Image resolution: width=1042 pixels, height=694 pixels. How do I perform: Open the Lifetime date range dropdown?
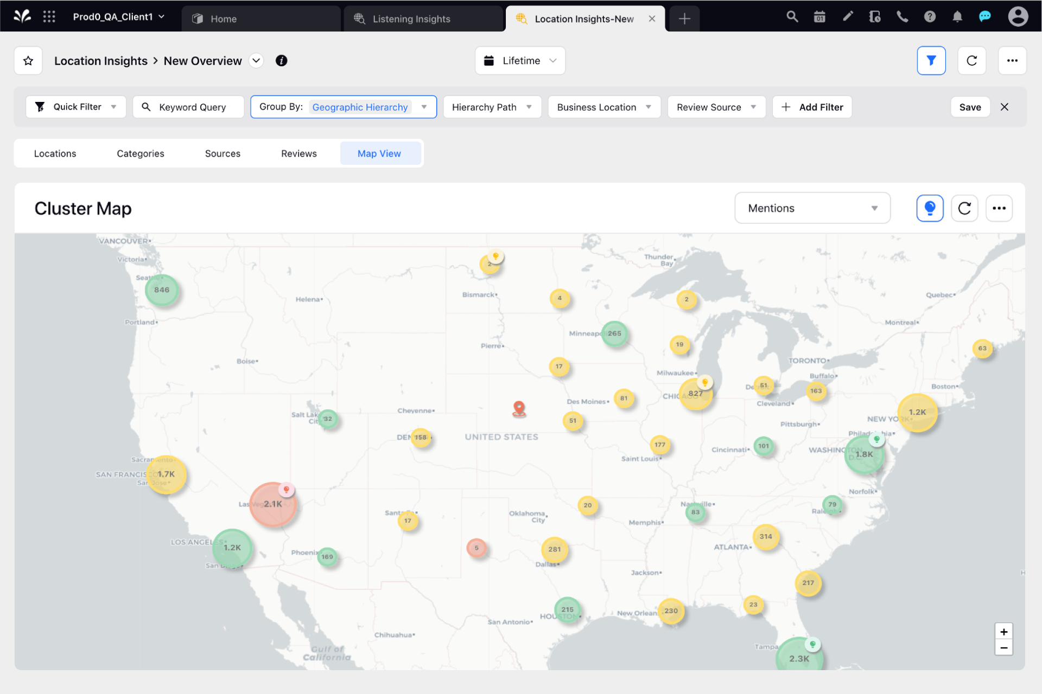(x=520, y=61)
